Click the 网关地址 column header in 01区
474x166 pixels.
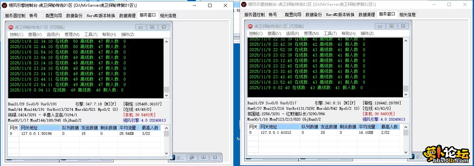30,128
